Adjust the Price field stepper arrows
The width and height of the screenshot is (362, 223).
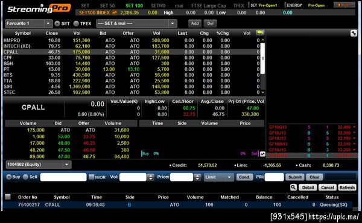coord(197,177)
